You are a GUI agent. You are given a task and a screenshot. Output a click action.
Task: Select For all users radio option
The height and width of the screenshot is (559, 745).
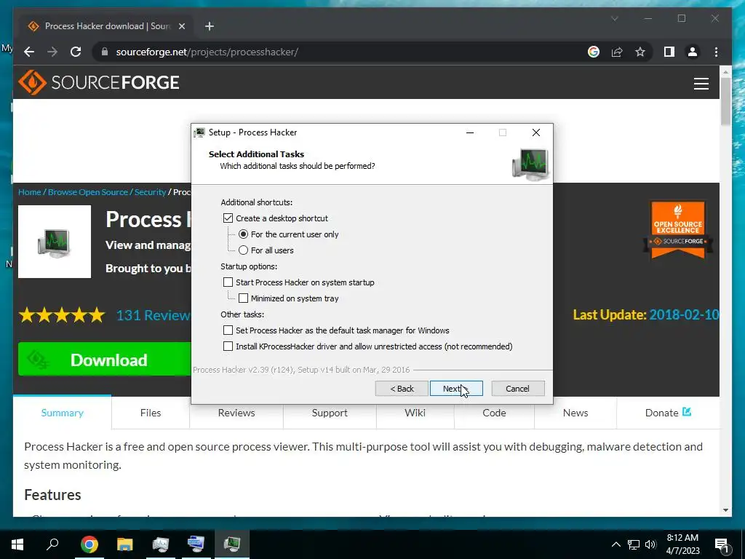click(x=243, y=250)
